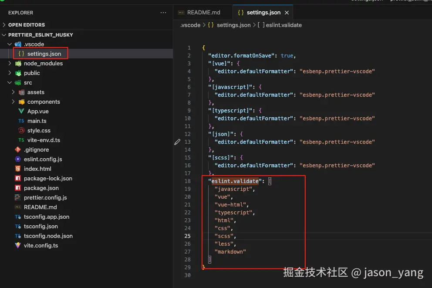
Task: Click the src folder icon
Action: click(18, 83)
